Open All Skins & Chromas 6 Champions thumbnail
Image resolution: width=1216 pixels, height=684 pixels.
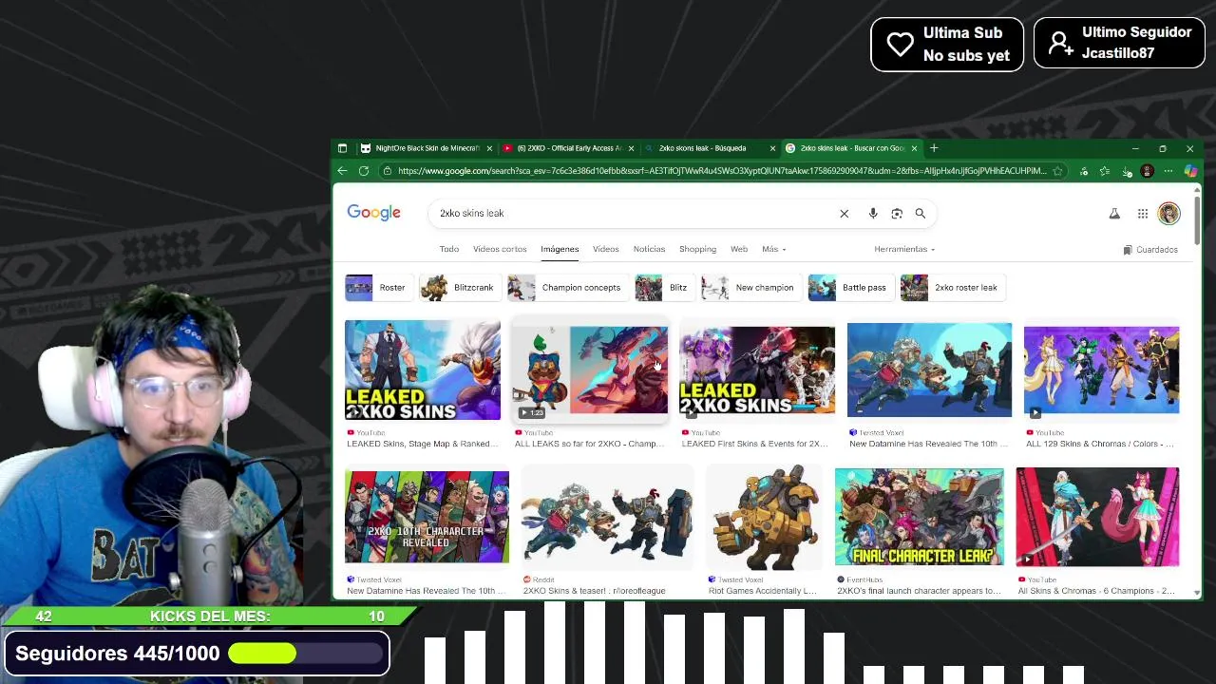[x=1097, y=518]
